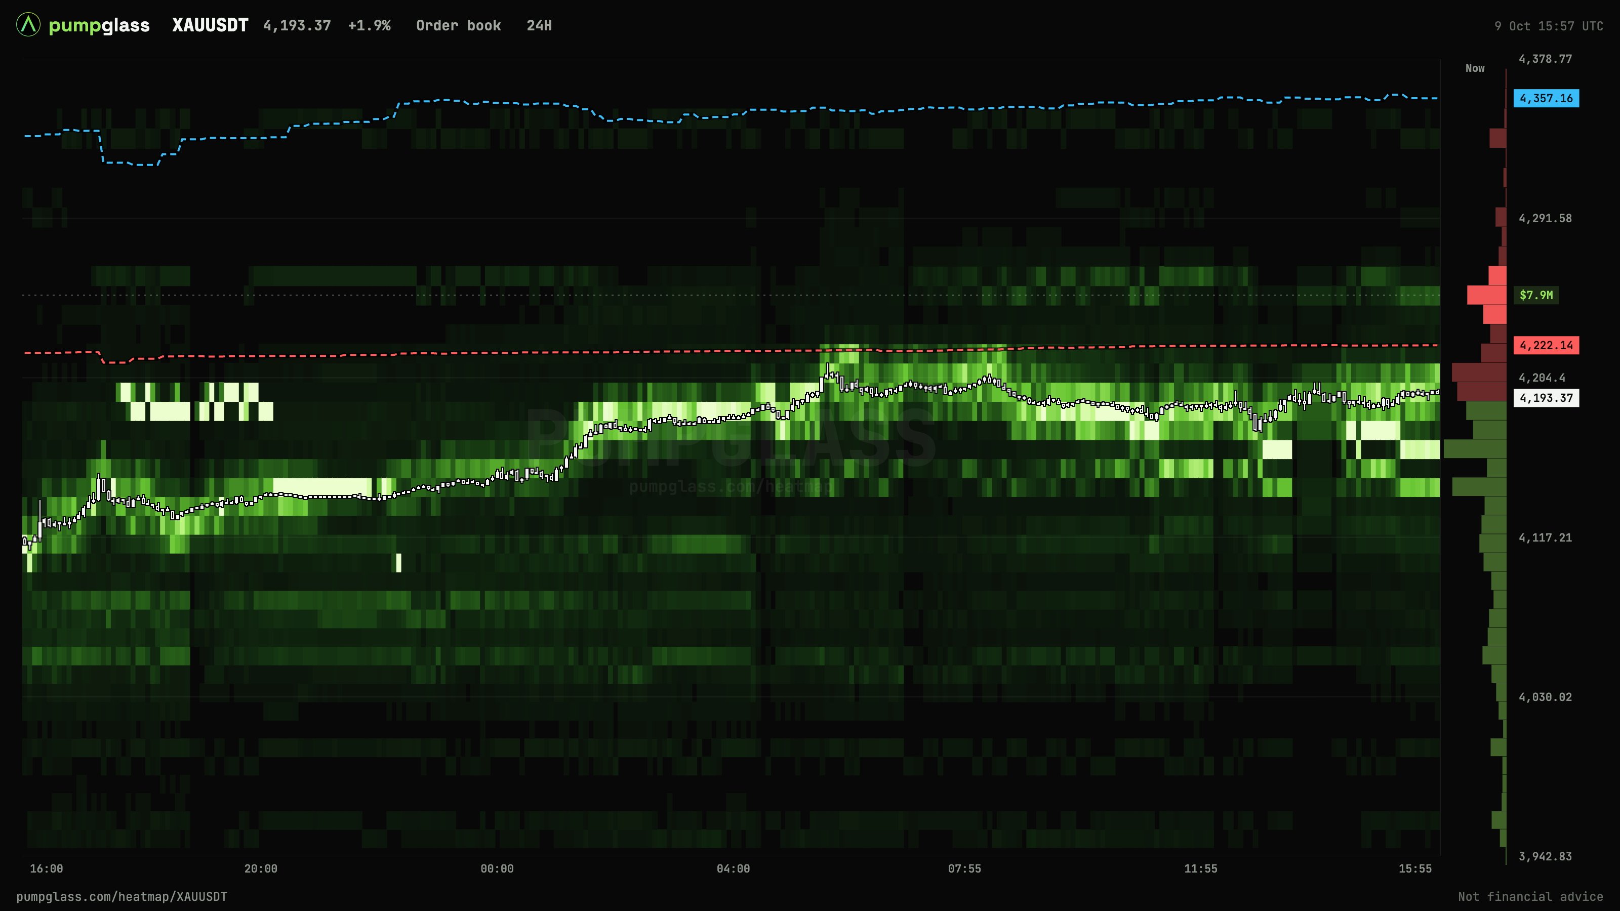
Task: Click the Now label above depth bars
Action: (1475, 68)
